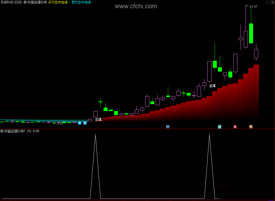Select the tall green candle below 23.97
Screen dimensions: 275x201
tap(251, 33)
